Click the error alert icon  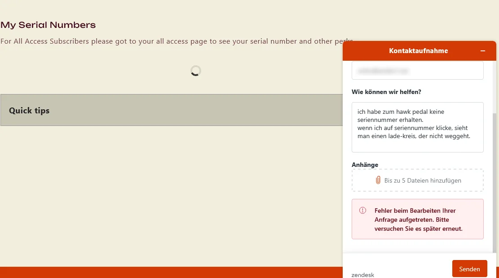362,211
